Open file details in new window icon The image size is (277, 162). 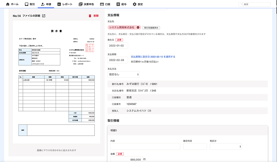pyautogui.click(x=44, y=16)
